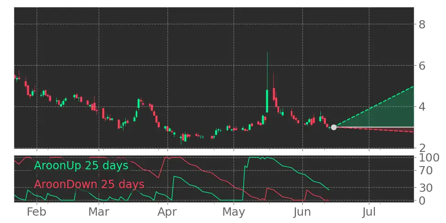Click the Aroon axis value 100

429,157
